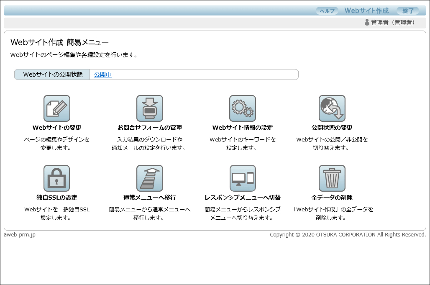The width and height of the screenshot is (430, 285).
Task: Click the Webサイトの変更 text label
Action: pos(57,128)
